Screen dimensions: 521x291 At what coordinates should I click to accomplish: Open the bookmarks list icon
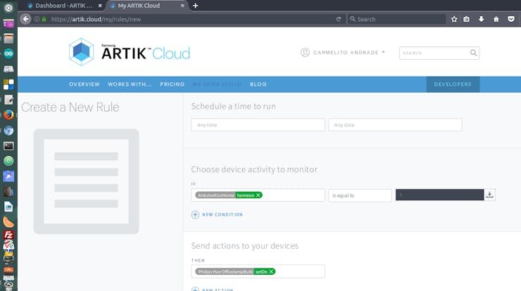click(467, 19)
